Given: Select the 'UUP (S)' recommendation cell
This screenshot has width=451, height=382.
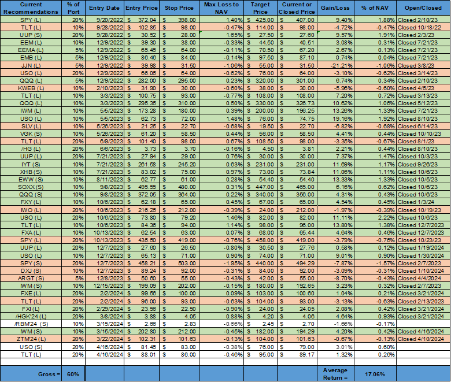Looking at the screenshot, I should click(31, 35).
